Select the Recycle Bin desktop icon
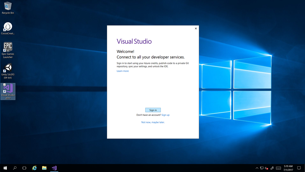 [x=8, y=7]
